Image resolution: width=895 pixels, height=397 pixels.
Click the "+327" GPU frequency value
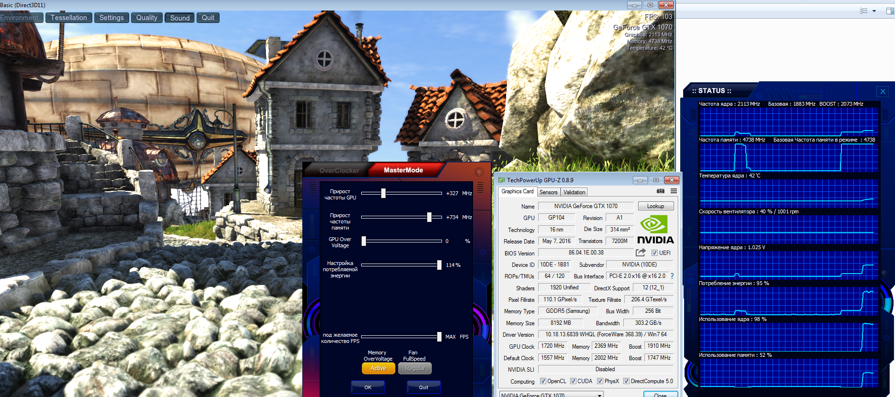coord(452,193)
